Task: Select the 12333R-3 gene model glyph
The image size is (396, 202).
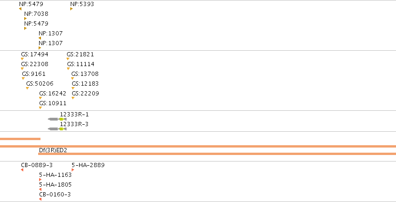Action: point(57,129)
